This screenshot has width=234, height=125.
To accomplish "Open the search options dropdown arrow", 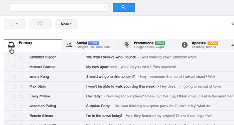I will click(x=105, y=7).
